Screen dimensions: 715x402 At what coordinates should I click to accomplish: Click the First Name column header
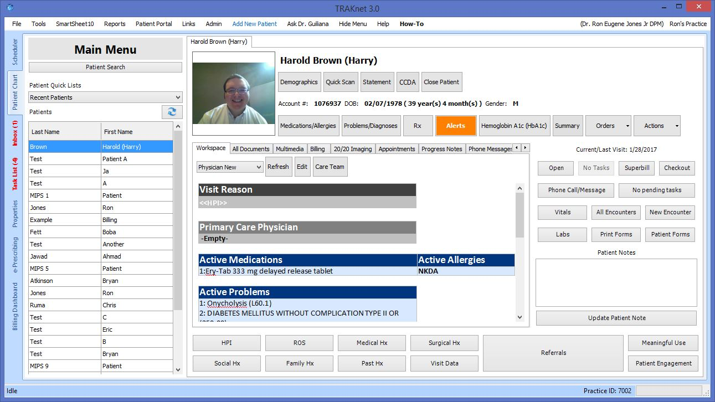tap(137, 132)
